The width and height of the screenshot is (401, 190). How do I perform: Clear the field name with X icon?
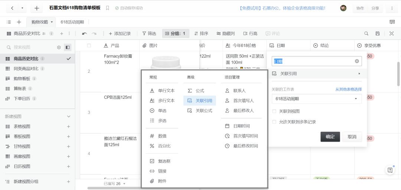point(357,61)
